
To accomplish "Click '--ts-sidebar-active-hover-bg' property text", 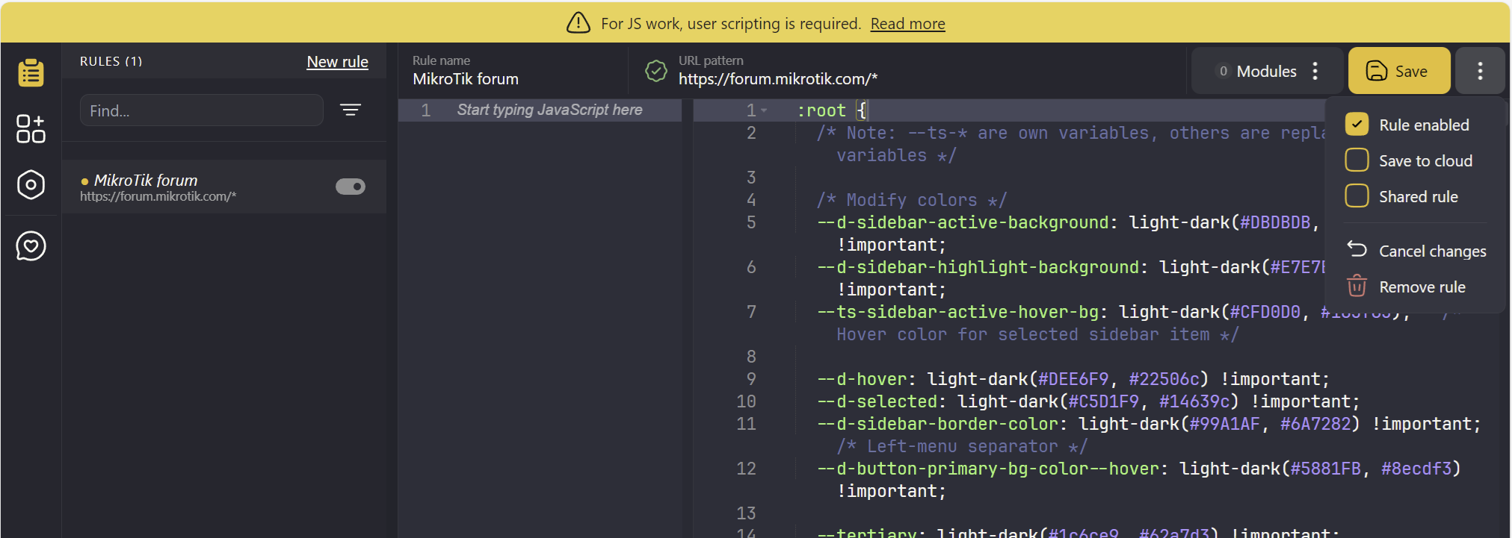I will [957, 312].
